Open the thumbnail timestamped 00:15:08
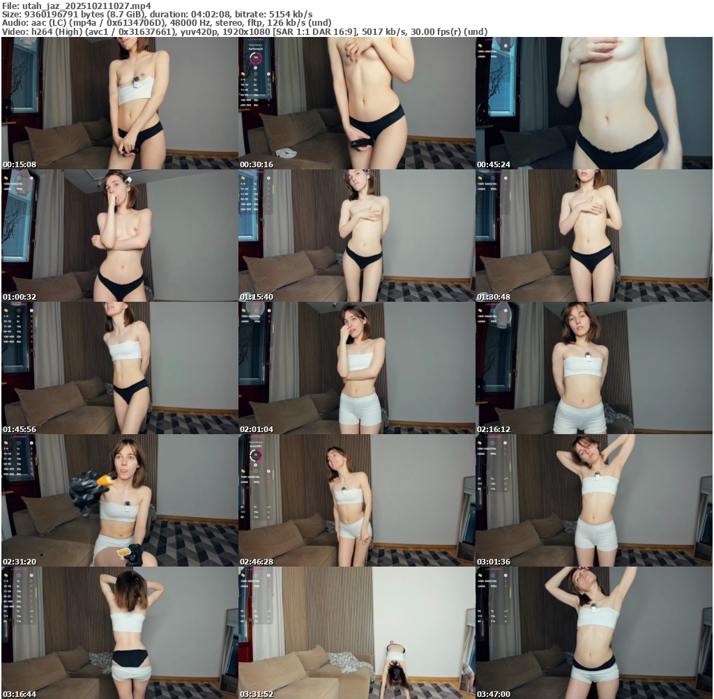Viewport: 714px width, 699px height. tap(119, 103)
